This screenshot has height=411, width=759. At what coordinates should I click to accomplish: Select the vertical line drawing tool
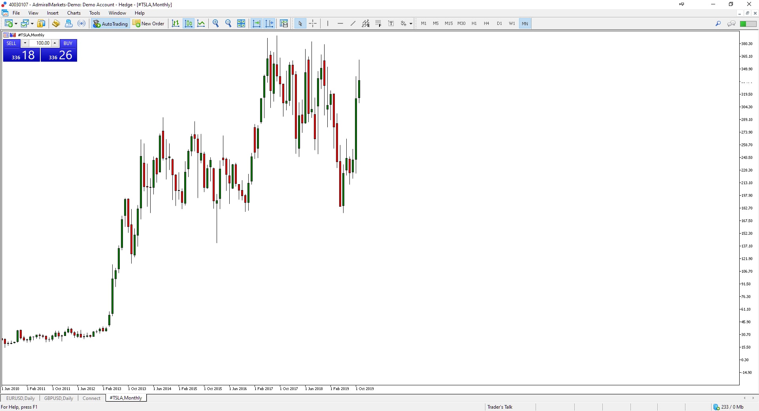(328, 24)
